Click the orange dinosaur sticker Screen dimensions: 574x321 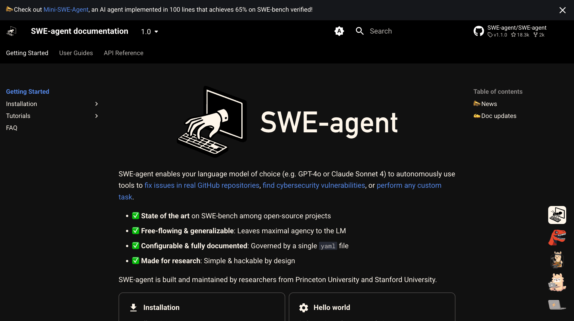tap(557, 237)
